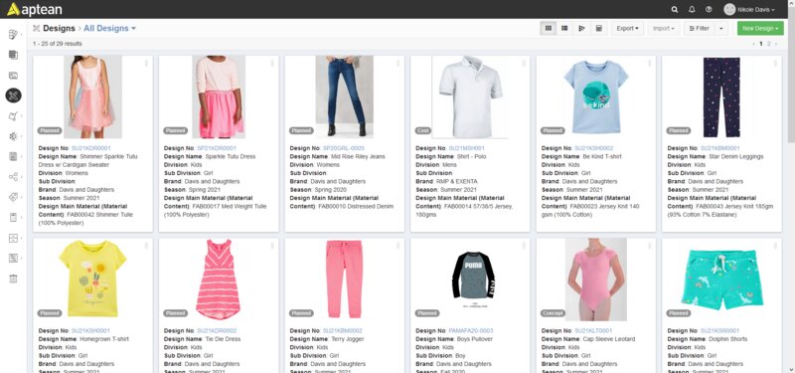
Task: Open the Nikole Davis user menu
Action: (x=749, y=9)
